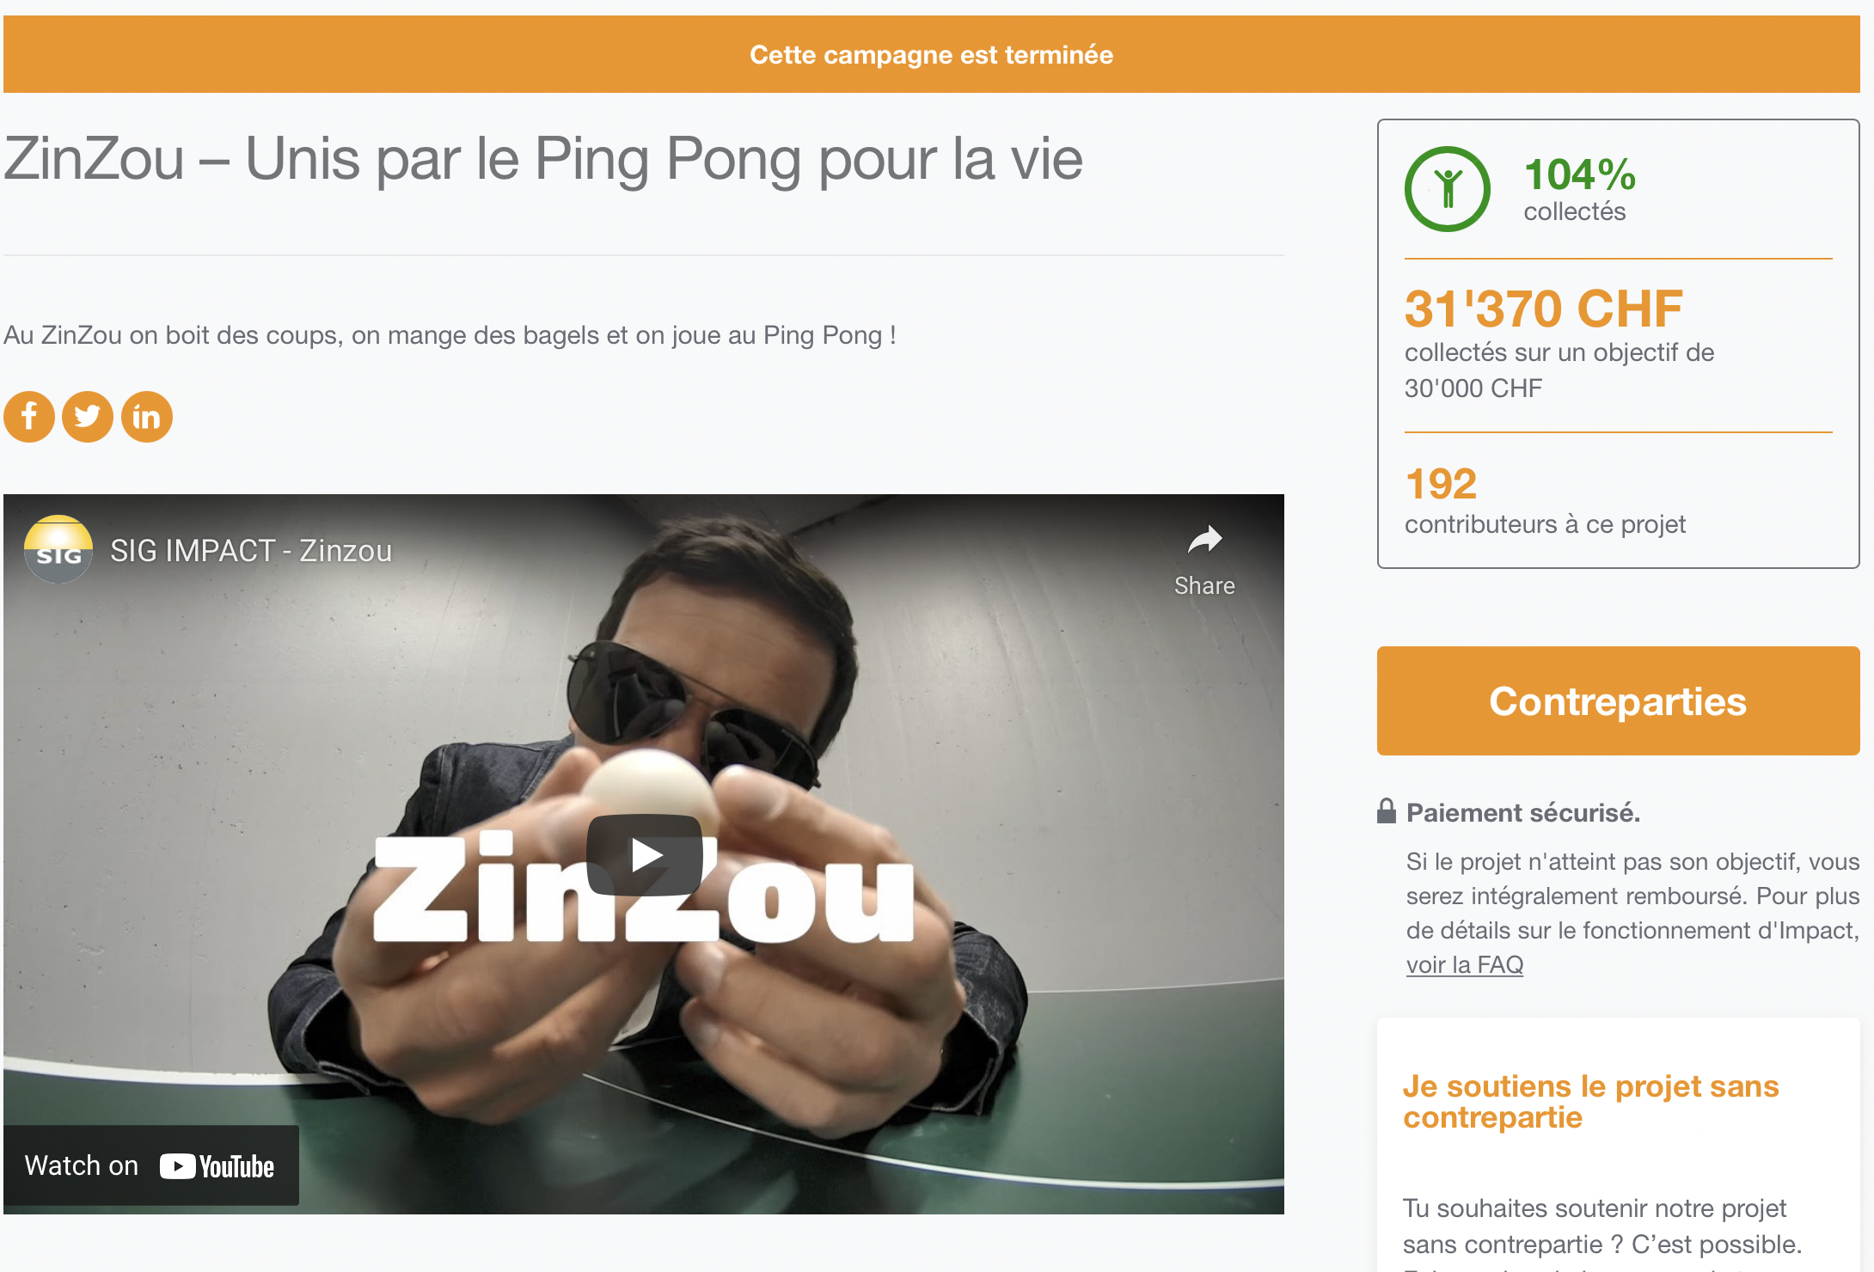Image resolution: width=1874 pixels, height=1272 pixels.
Task: Click the 'Paiement sécurisé.' label
Action: 1523,813
